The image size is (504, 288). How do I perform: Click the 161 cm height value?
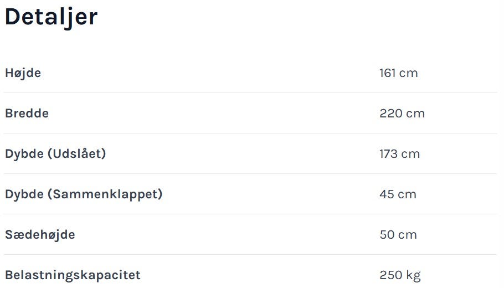pos(398,73)
